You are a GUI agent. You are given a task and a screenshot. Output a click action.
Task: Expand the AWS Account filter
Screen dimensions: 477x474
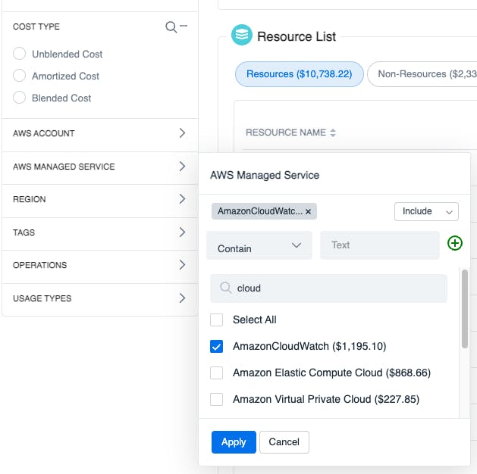[99, 133]
